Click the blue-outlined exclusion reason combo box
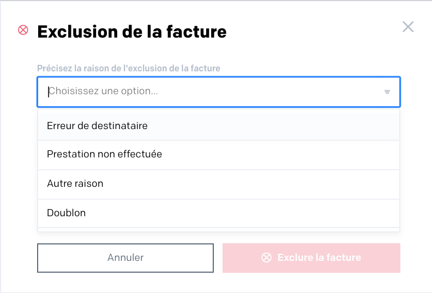 tap(219, 92)
